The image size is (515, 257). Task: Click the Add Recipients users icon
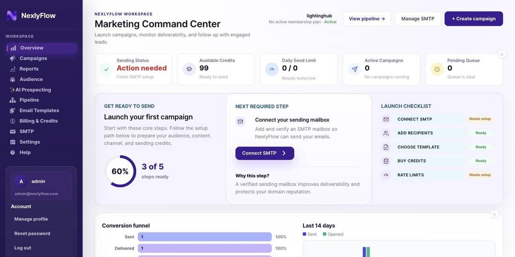tap(386, 133)
